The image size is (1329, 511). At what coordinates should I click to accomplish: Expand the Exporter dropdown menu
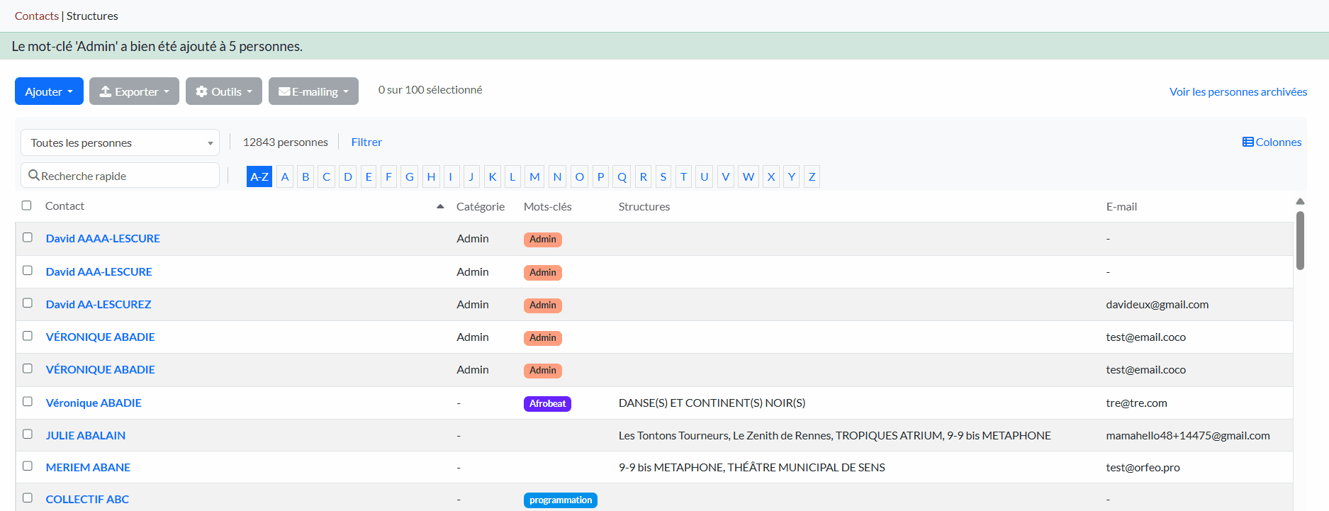click(x=134, y=91)
